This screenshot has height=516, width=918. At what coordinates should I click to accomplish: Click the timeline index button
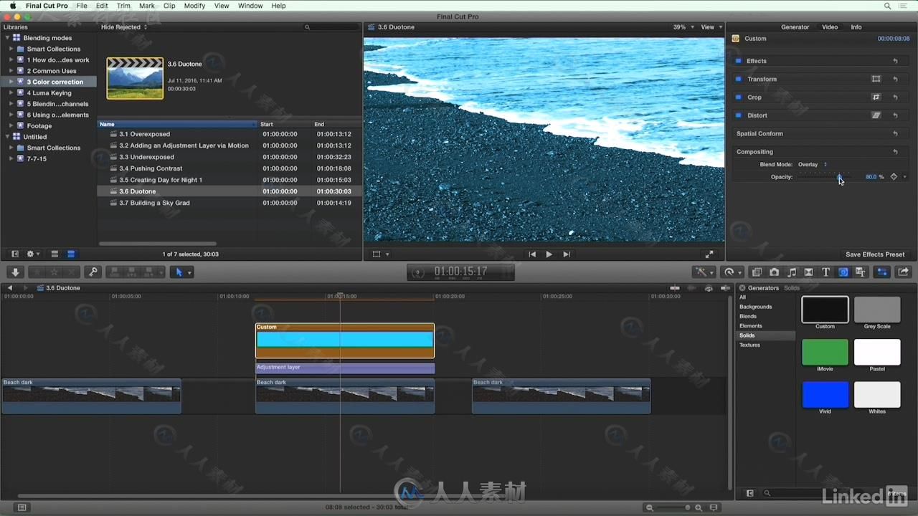click(x=22, y=507)
